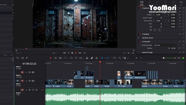This screenshot has width=186, height=105.
Task: Toggle Loop playback icon
Action: click(x=85, y=53)
